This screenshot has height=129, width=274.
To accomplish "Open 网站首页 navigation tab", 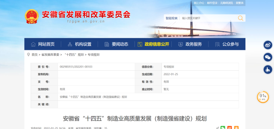I will (x=46, y=44).
